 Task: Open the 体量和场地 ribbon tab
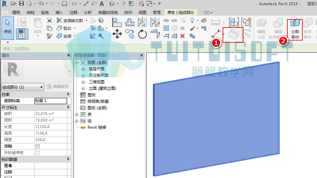(x=108, y=13)
